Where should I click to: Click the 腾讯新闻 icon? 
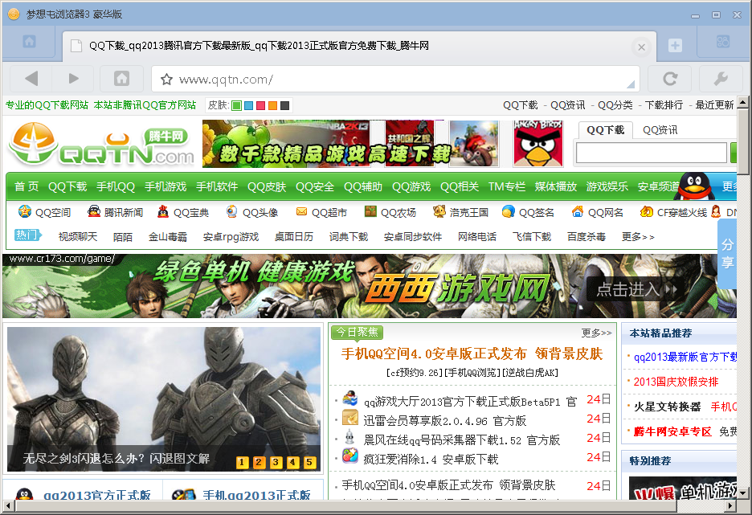[94, 211]
